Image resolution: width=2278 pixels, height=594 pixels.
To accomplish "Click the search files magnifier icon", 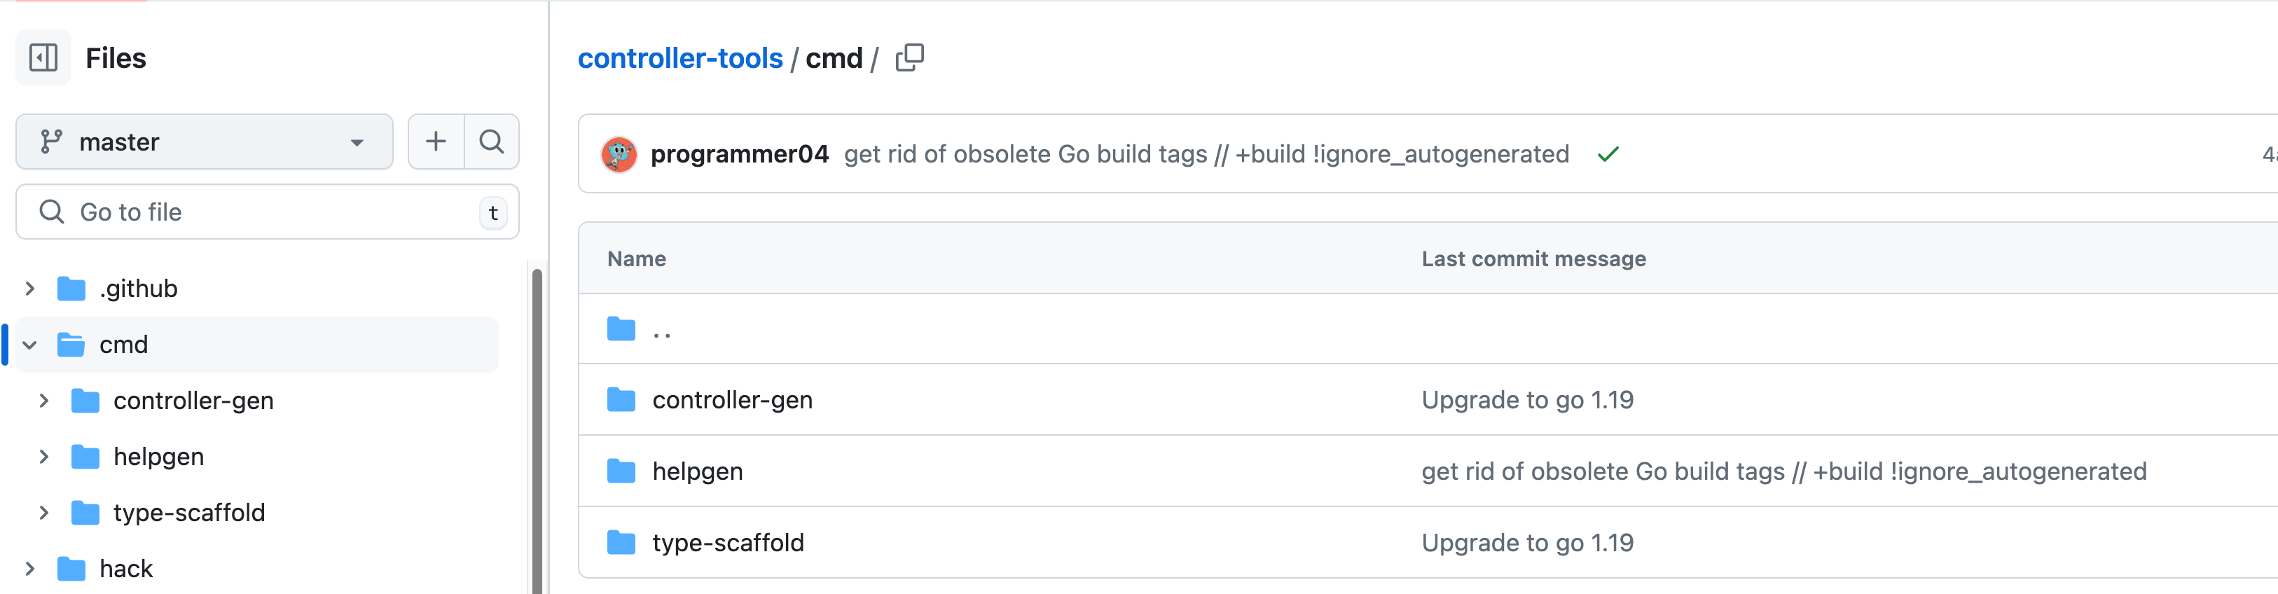I will (492, 141).
